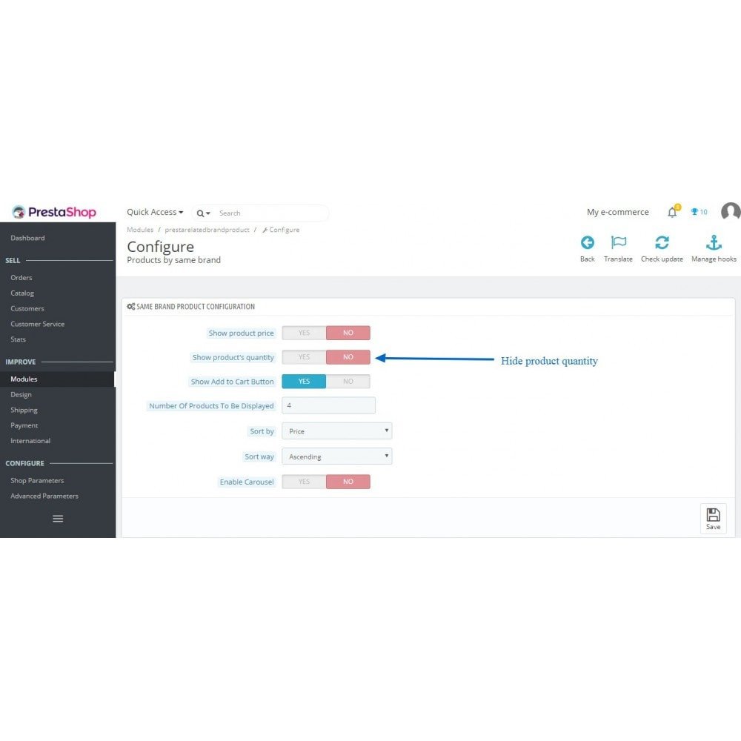This screenshot has height=741, width=741.
Task: Open Dashboard in sidebar
Action: pos(27,238)
